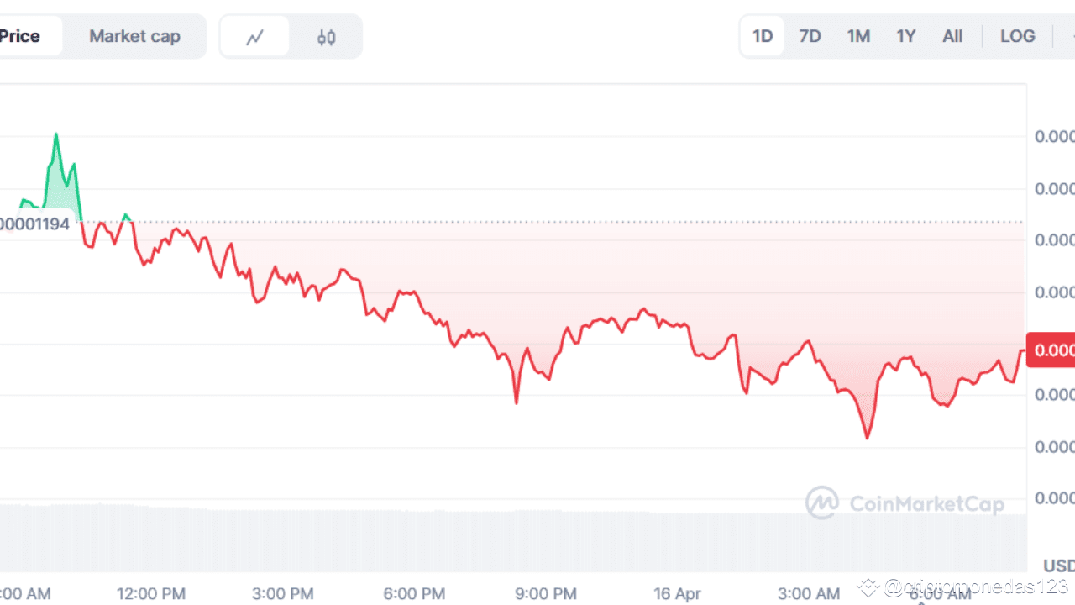Click the lowest dip on the red line
The height and width of the screenshot is (605, 1075).
[x=868, y=437]
